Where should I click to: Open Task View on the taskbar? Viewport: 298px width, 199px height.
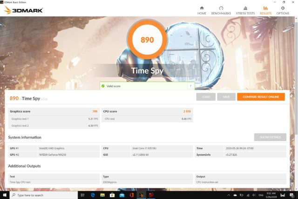coord(82,195)
